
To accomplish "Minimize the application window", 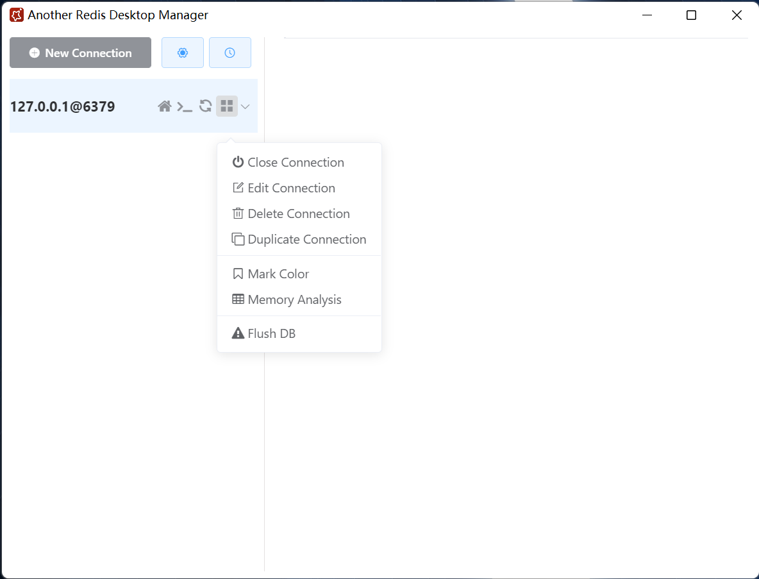I will point(647,15).
